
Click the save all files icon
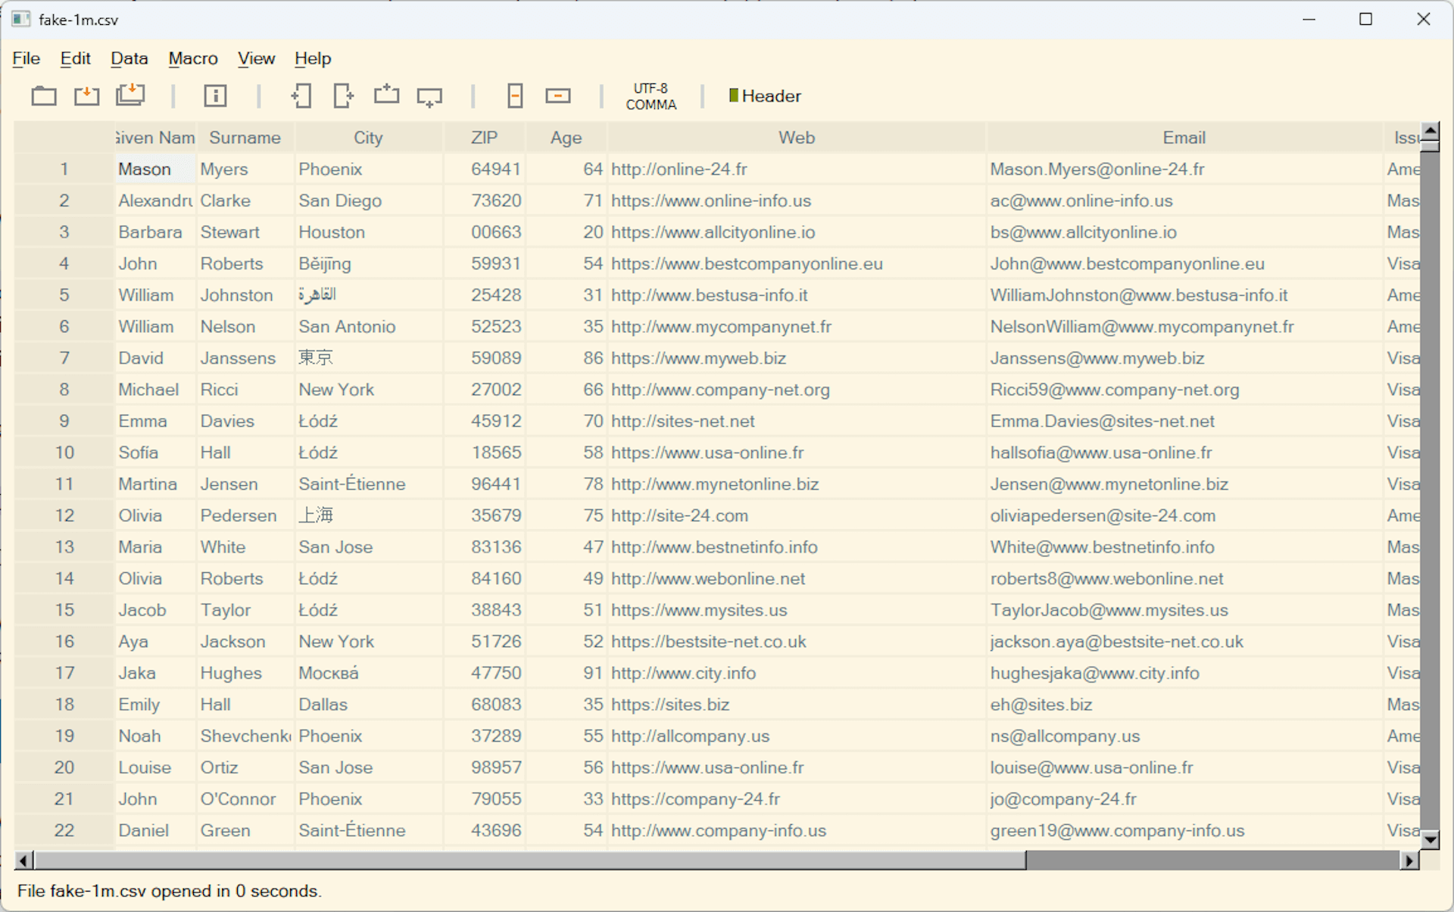point(130,95)
